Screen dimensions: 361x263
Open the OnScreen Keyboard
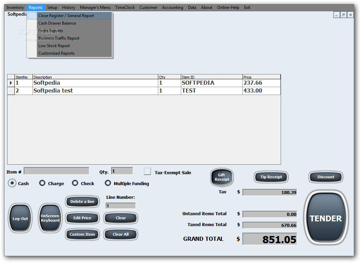(50, 218)
